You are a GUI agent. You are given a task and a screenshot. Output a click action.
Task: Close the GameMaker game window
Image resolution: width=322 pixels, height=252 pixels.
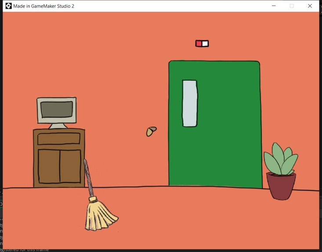(310, 6)
